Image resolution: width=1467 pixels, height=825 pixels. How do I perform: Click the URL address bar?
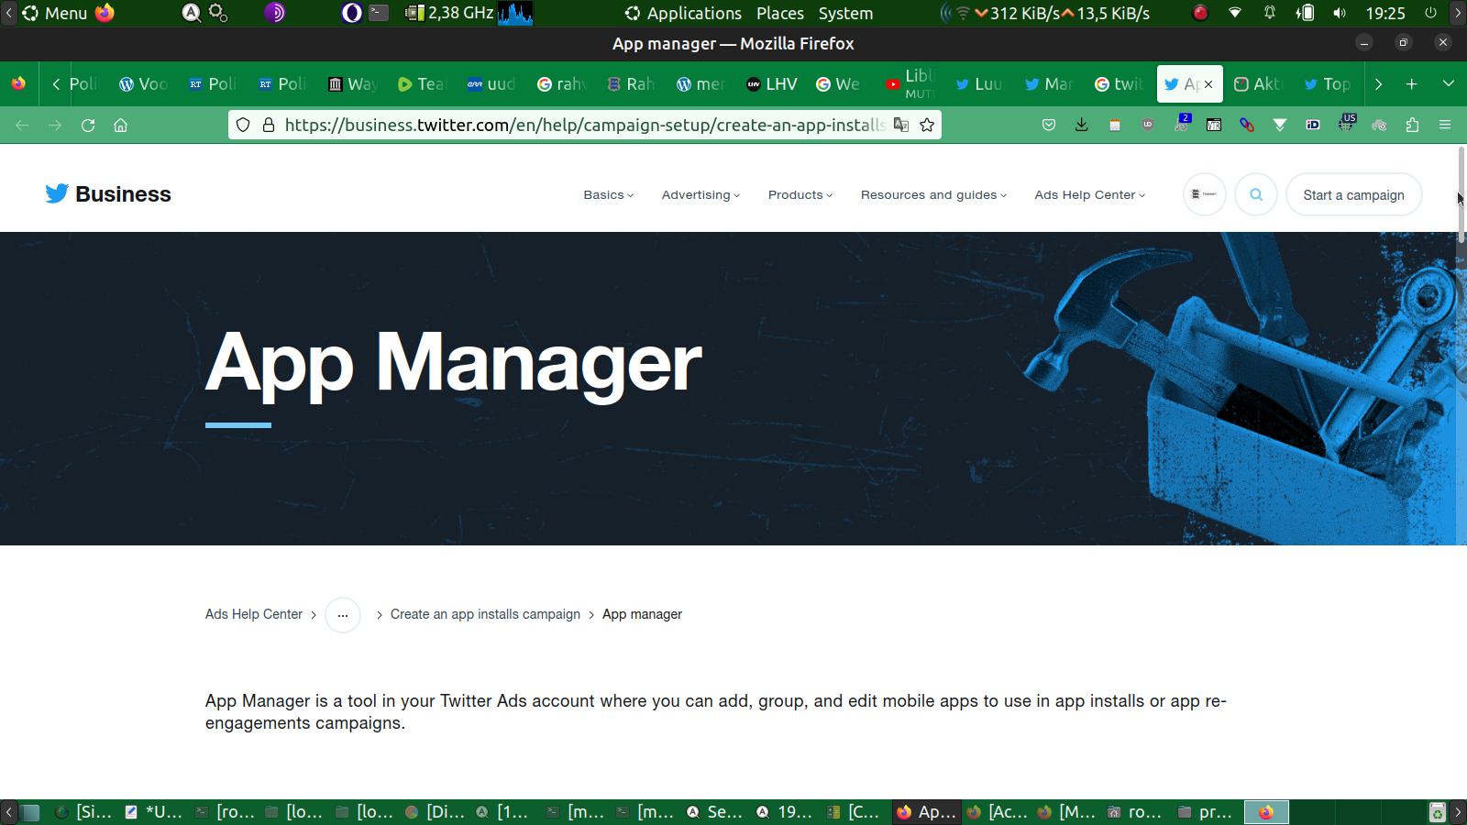tap(584, 125)
